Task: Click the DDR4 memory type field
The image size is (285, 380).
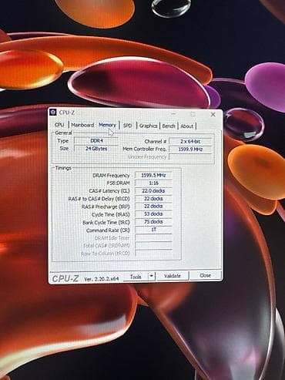Action: 96,141
